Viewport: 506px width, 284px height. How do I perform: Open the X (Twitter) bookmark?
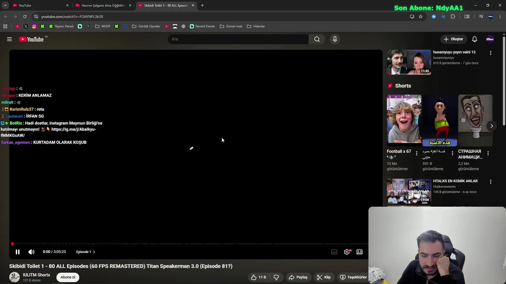(x=26, y=26)
